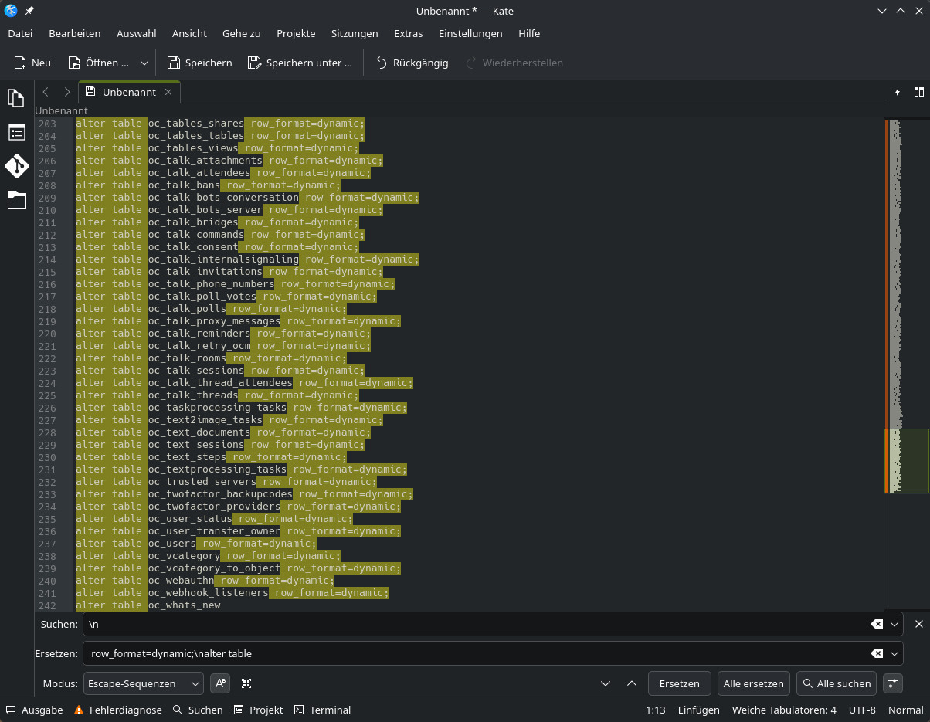Select the Unbenannt document tab
The width and height of the screenshot is (930, 722).
[x=128, y=92]
